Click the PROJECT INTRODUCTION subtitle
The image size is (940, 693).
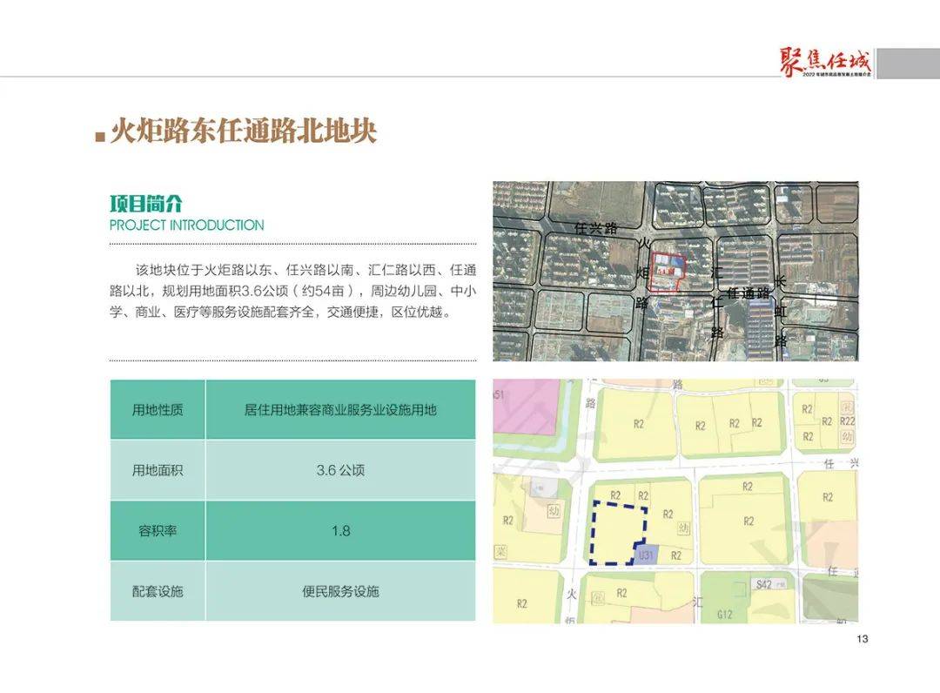pos(186,225)
